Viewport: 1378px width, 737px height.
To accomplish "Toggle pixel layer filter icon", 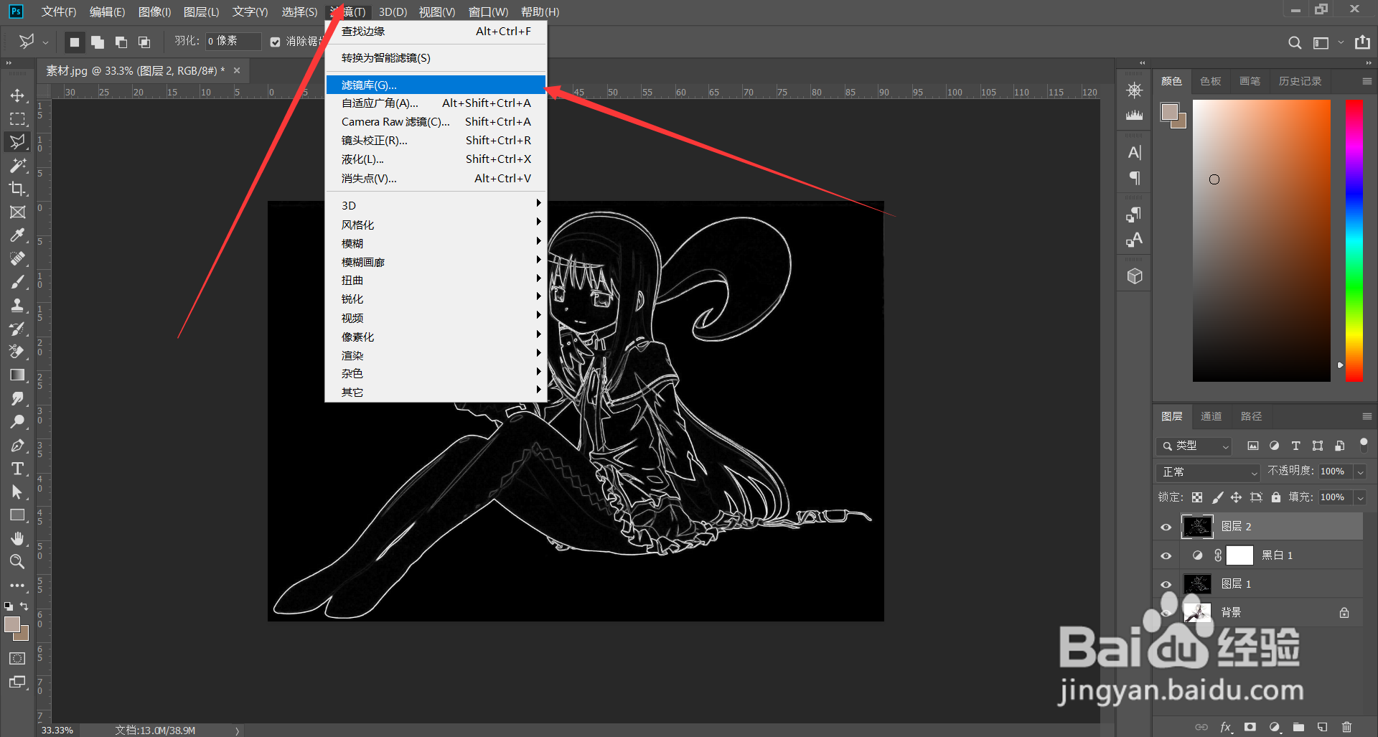I will pos(1253,446).
